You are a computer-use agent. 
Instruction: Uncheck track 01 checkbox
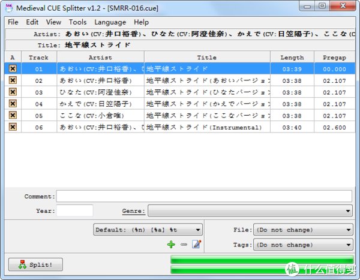point(13,69)
